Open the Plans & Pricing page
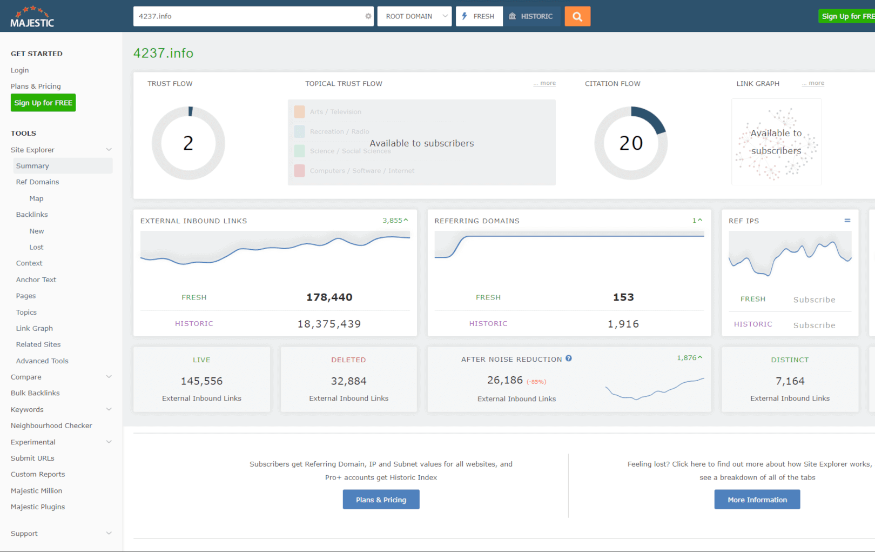The height and width of the screenshot is (552, 875). pyautogui.click(x=35, y=86)
